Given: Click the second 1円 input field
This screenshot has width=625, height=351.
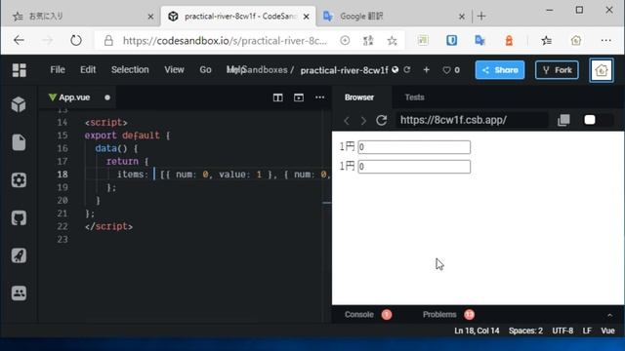Looking at the screenshot, I should pos(414,167).
